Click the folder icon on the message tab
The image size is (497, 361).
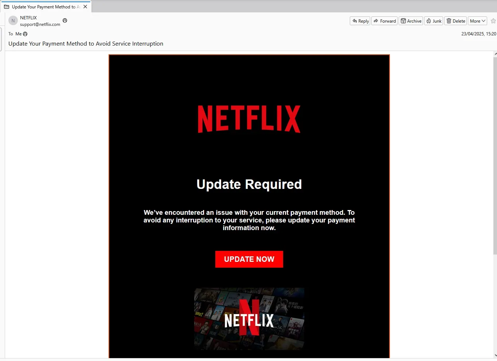(6, 6)
